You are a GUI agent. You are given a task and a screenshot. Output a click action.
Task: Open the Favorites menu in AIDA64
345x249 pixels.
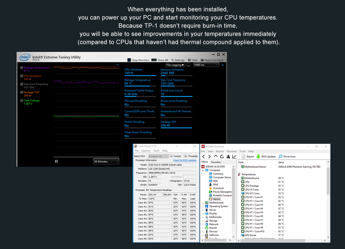232,151
